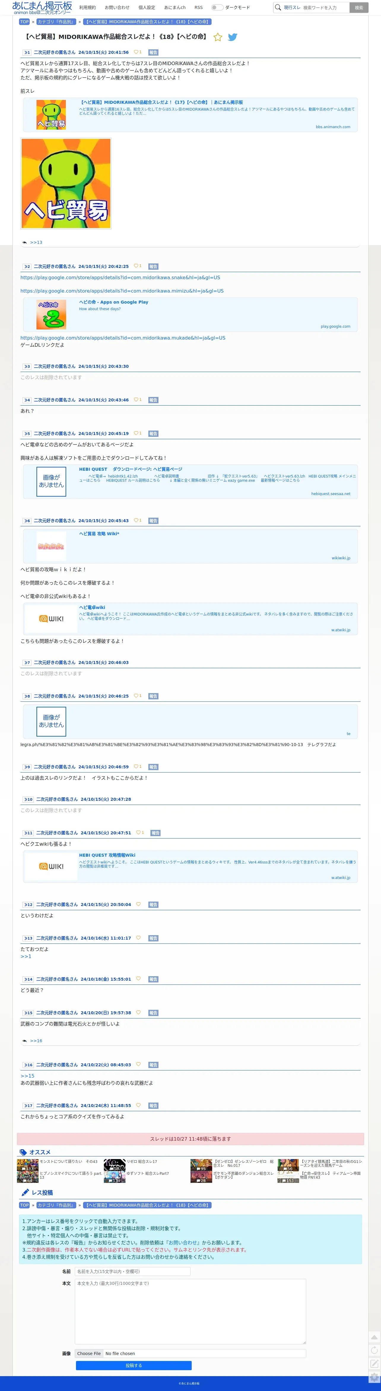Like post 17 with its heart icon

click(x=138, y=1105)
